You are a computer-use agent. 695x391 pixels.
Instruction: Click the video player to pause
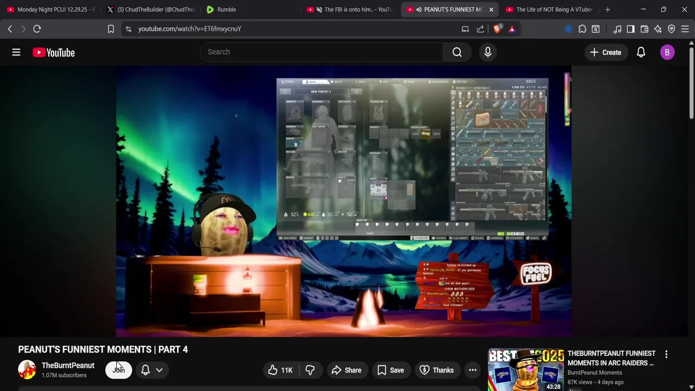pyautogui.click(x=344, y=201)
